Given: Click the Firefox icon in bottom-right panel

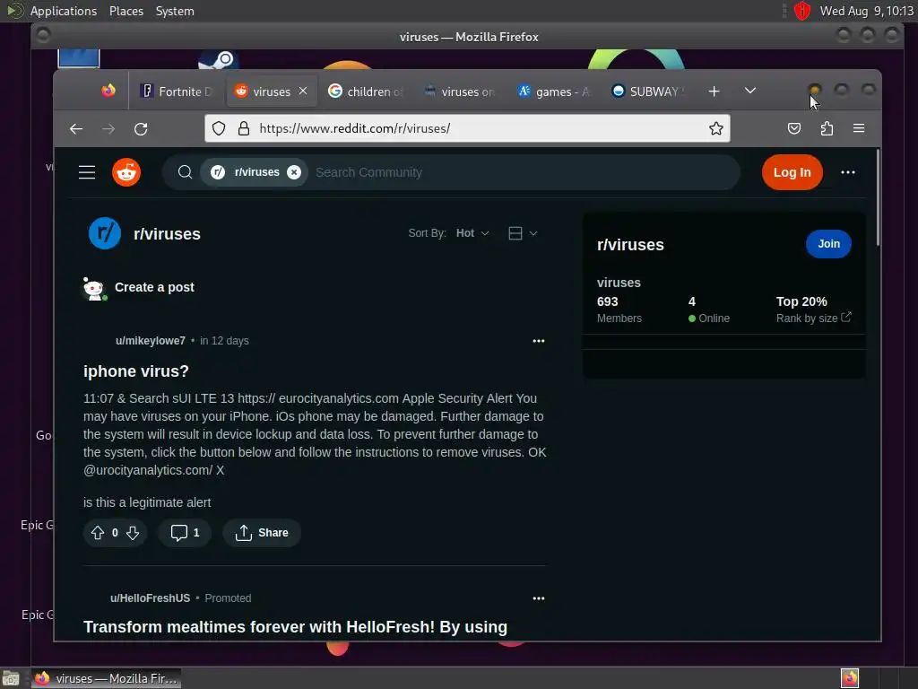Looking at the screenshot, I should 850,678.
